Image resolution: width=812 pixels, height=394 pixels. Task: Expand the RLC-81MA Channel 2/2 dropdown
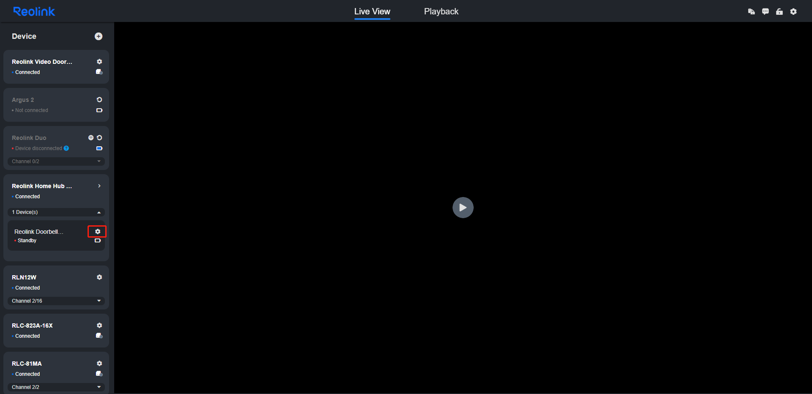(56, 387)
